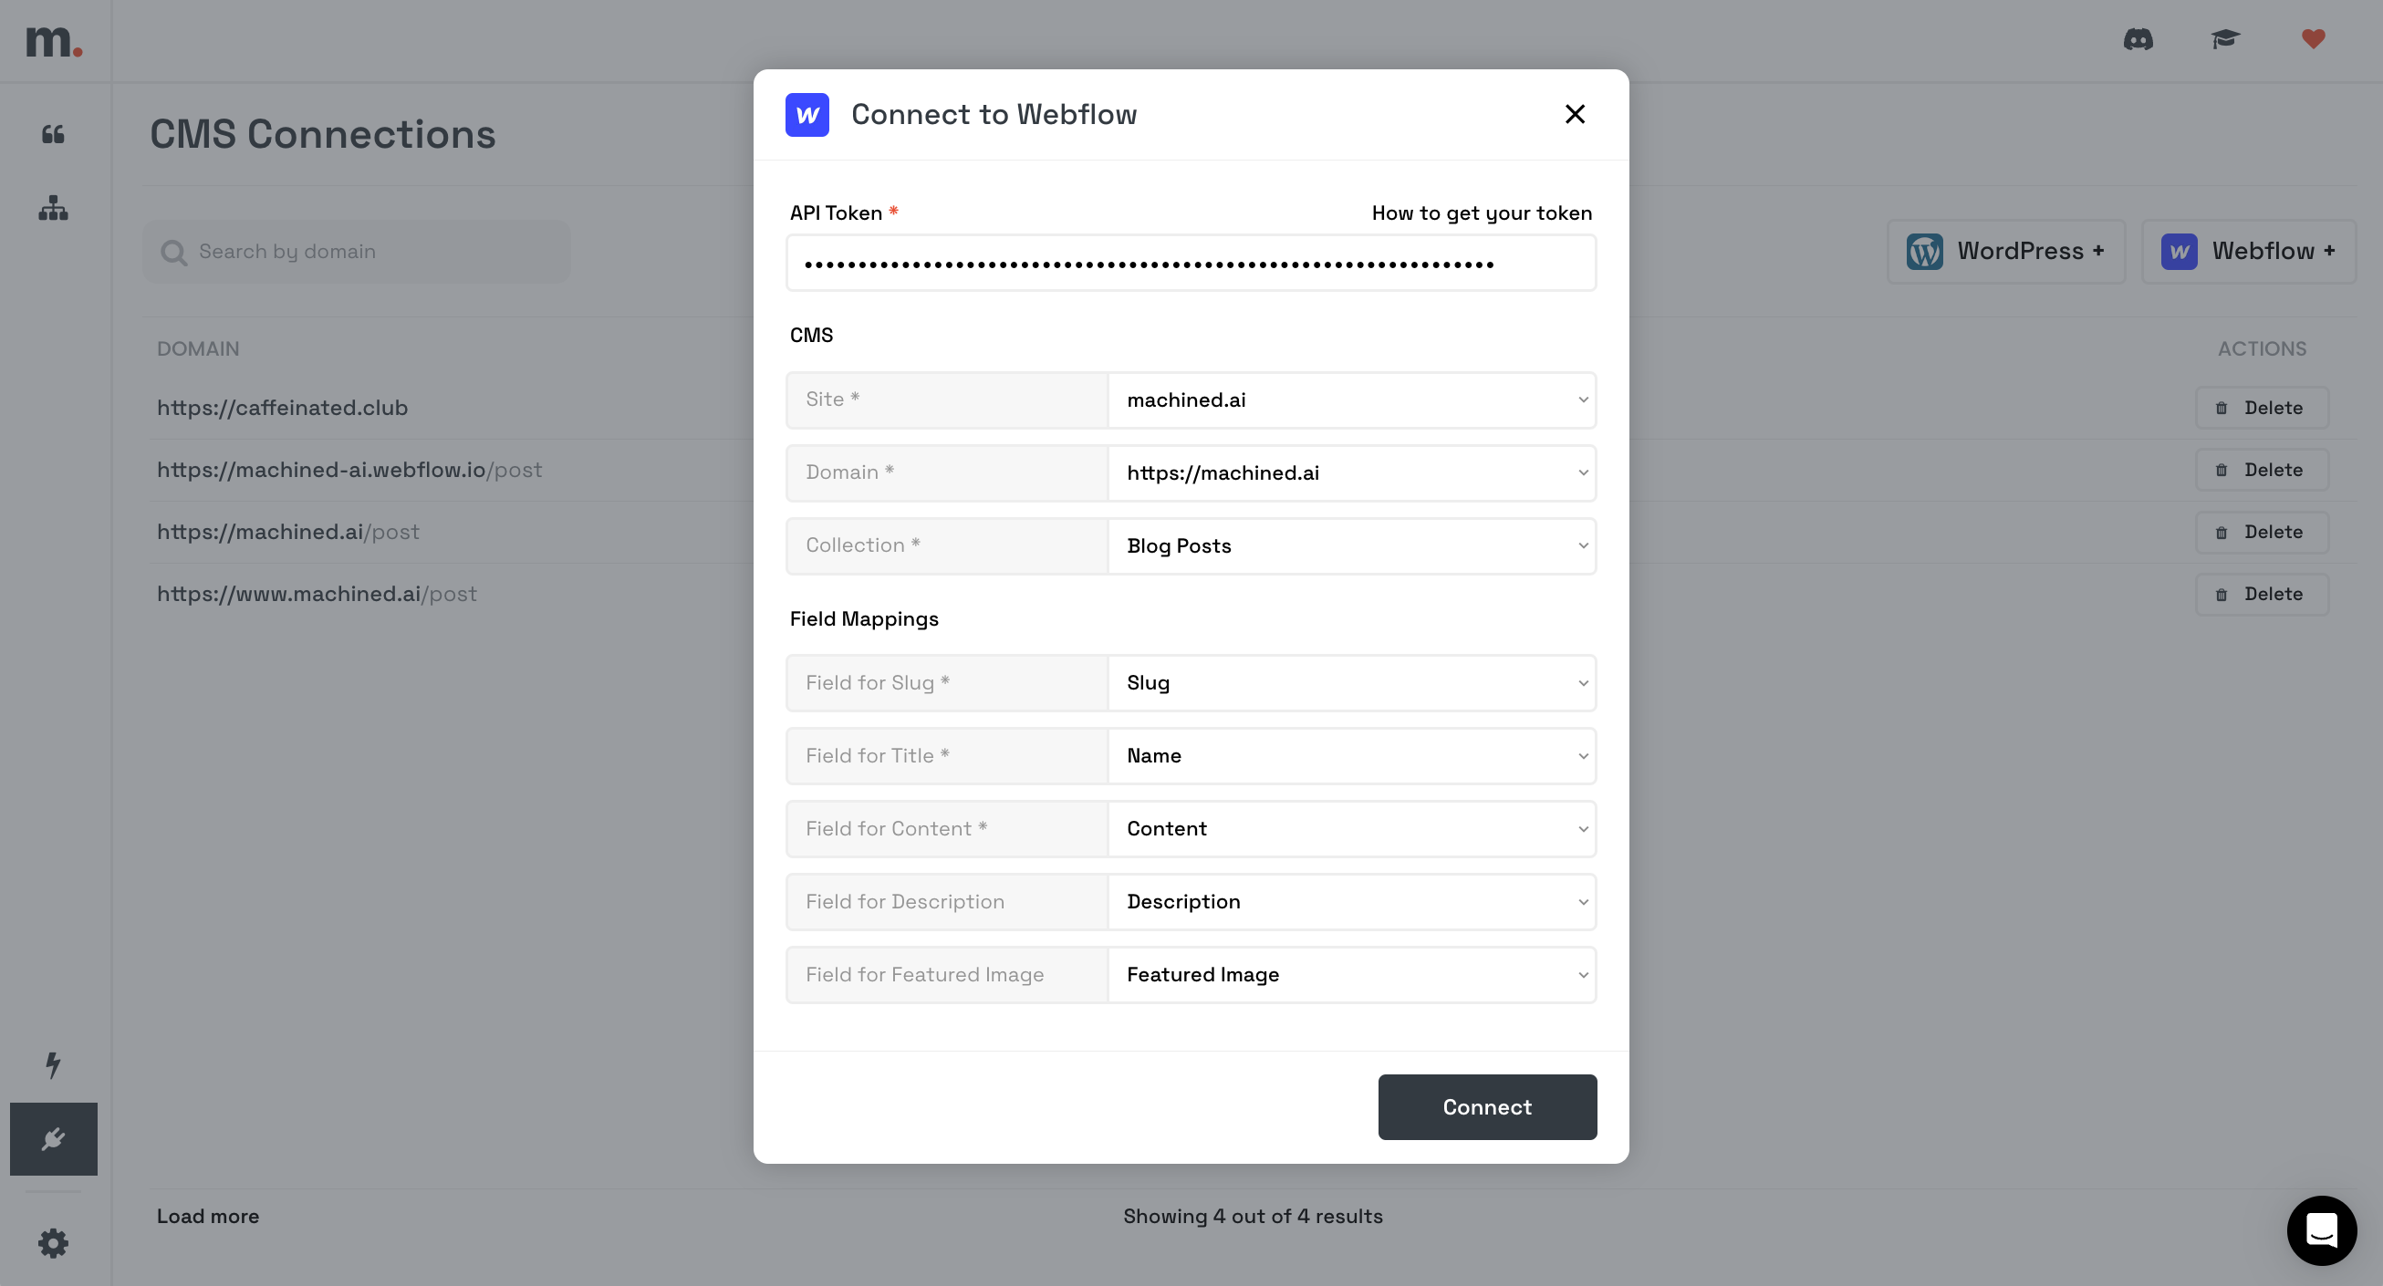Click the red heart icon
The image size is (2383, 1286).
click(x=2313, y=40)
